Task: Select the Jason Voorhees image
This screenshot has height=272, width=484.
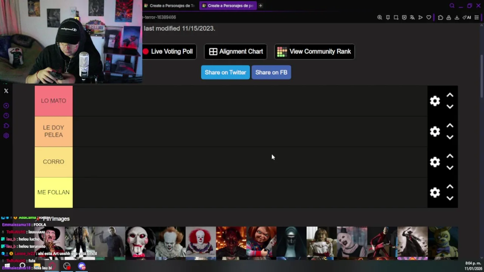Action: pos(80,242)
